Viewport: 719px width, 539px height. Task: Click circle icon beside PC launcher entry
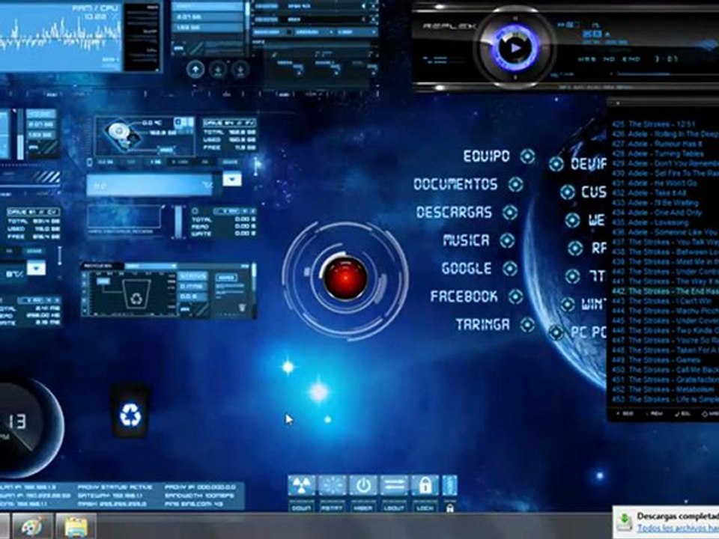coord(556,332)
